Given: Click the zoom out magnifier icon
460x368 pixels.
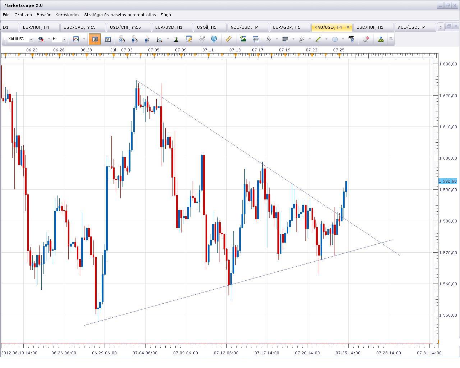Looking at the screenshot, I should click(x=134, y=39).
